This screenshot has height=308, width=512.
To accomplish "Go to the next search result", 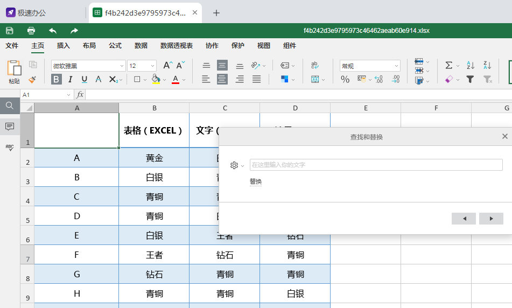I will coord(491,219).
